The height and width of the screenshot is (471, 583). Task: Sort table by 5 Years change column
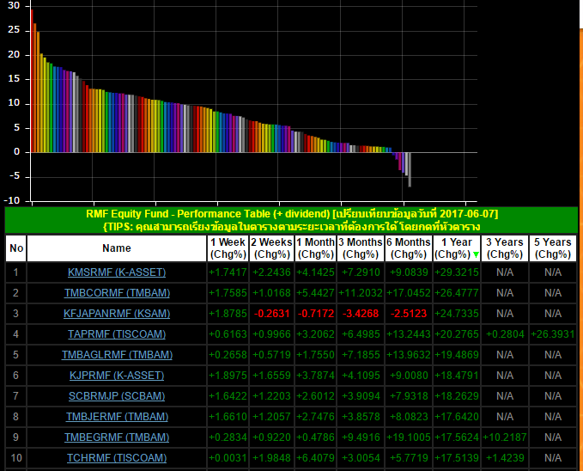[x=553, y=248]
